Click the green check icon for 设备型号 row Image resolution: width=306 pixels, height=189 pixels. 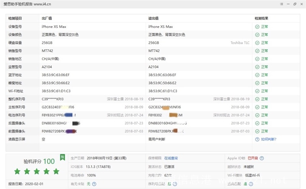click(257, 27)
